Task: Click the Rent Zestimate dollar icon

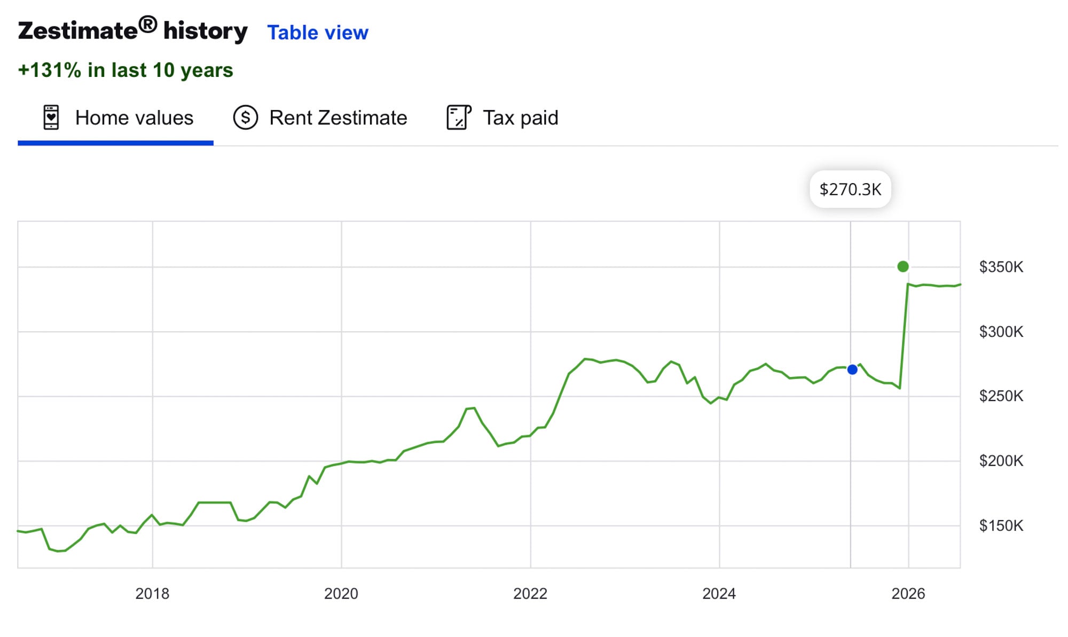Action: coord(246,117)
